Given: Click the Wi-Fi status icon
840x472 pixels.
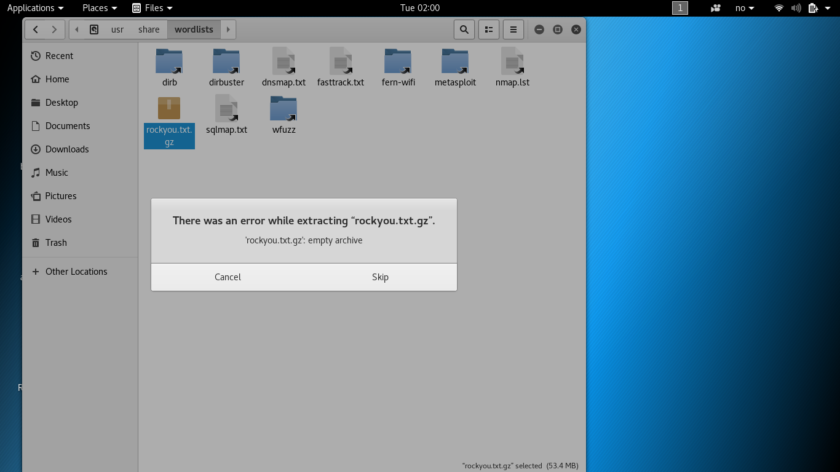Looking at the screenshot, I should [x=779, y=8].
